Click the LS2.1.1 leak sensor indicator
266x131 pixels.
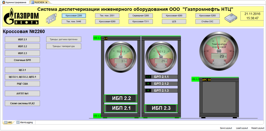[97, 38]
